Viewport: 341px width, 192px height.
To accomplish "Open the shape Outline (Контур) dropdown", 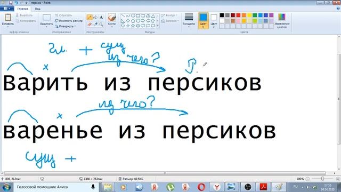I will 169,15.
